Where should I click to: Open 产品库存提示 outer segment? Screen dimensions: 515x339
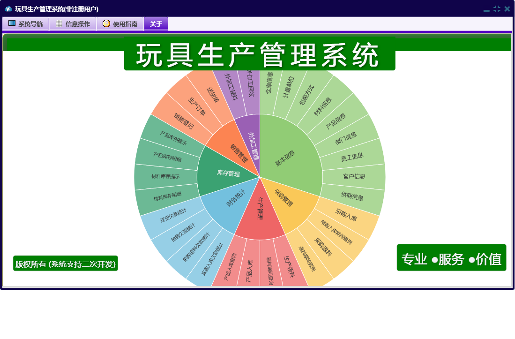click(173, 138)
